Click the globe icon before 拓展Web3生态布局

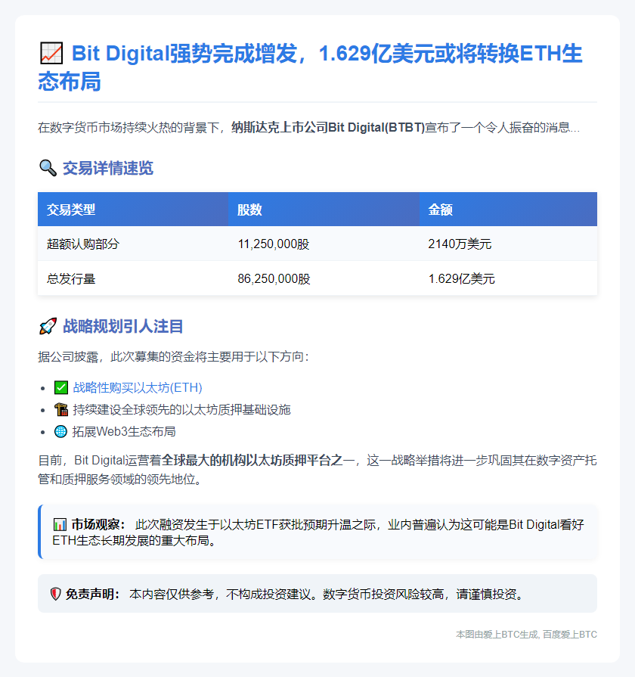[61, 431]
